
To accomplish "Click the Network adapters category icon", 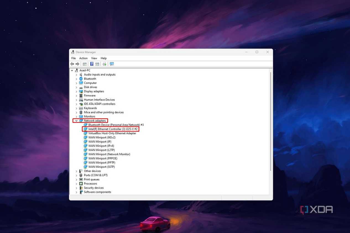I will click(x=81, y=121).
